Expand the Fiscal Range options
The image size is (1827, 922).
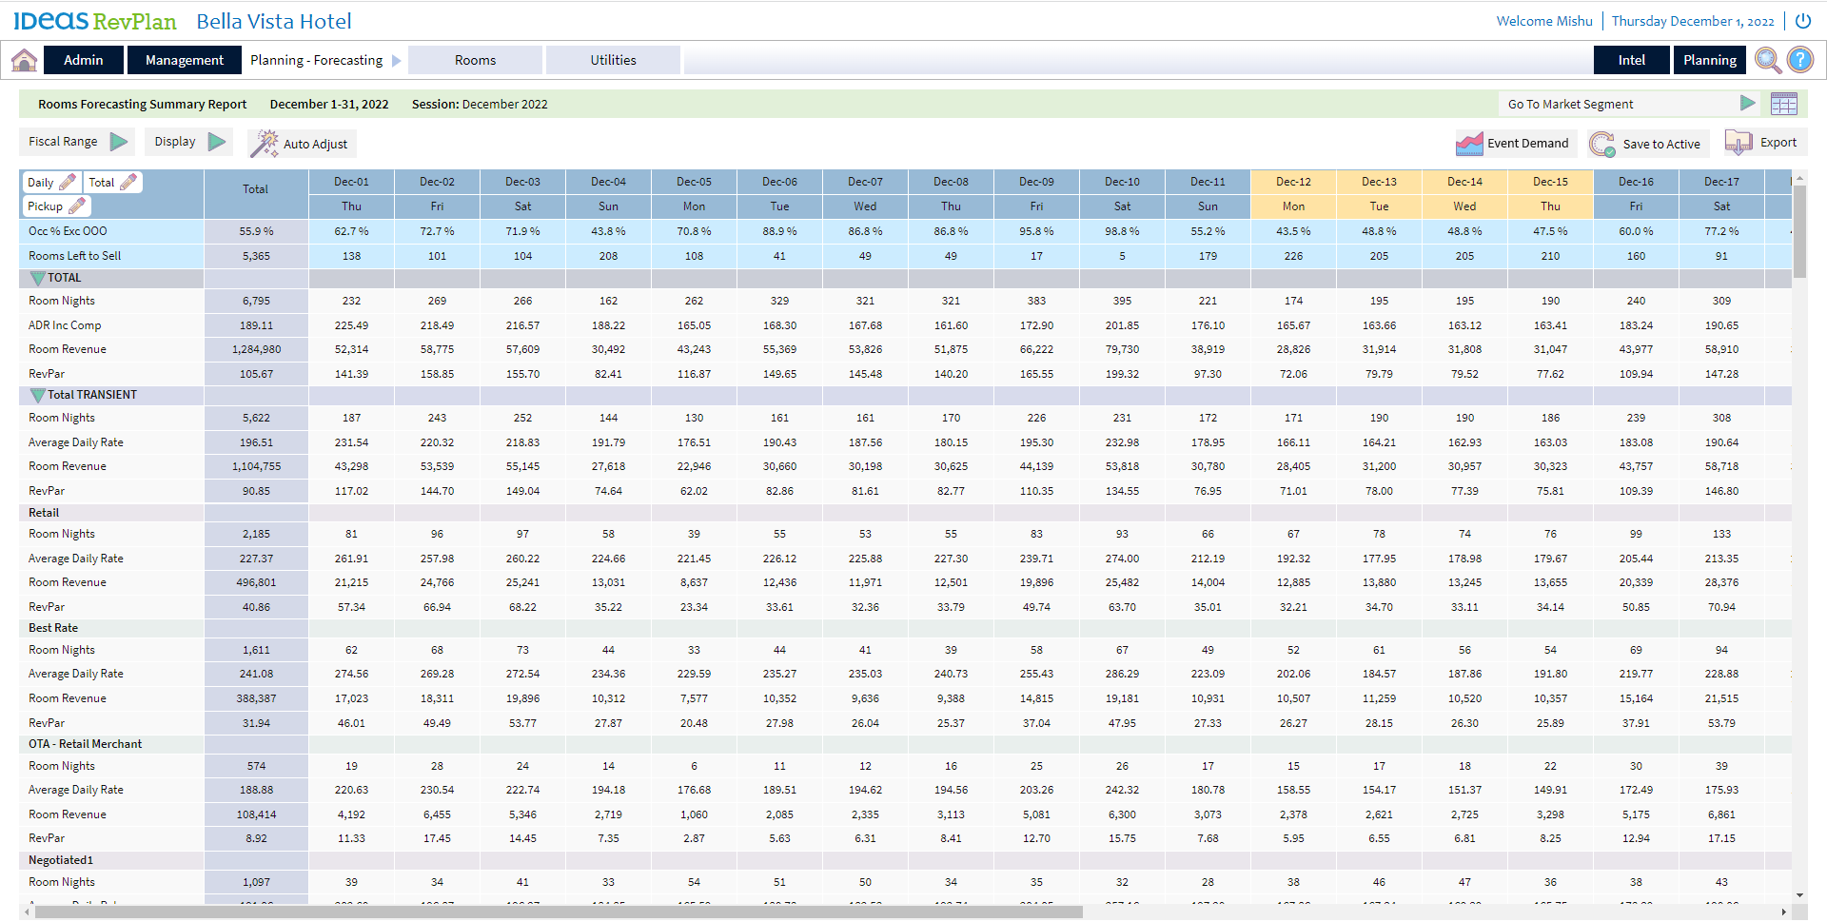click(119, 142)
